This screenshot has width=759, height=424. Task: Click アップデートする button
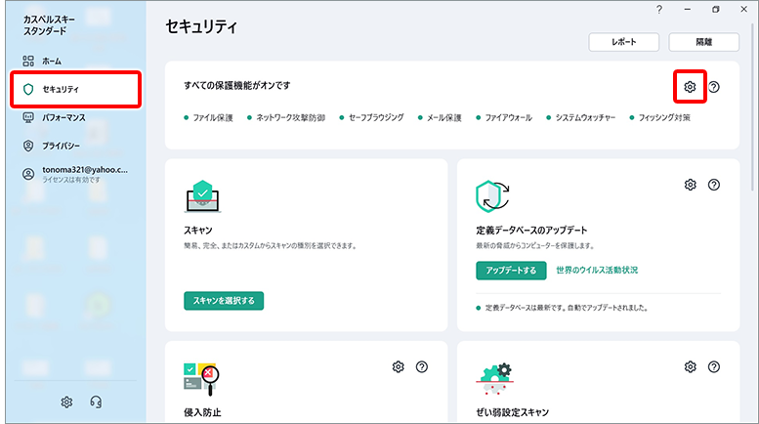[x=511, y=271]
